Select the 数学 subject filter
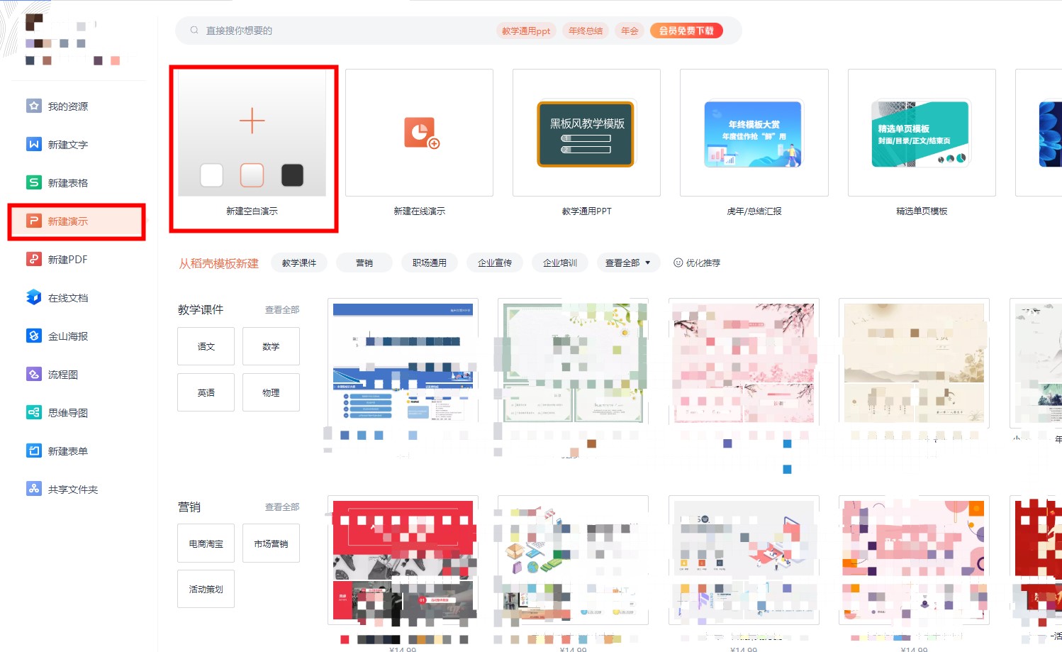 271,346
